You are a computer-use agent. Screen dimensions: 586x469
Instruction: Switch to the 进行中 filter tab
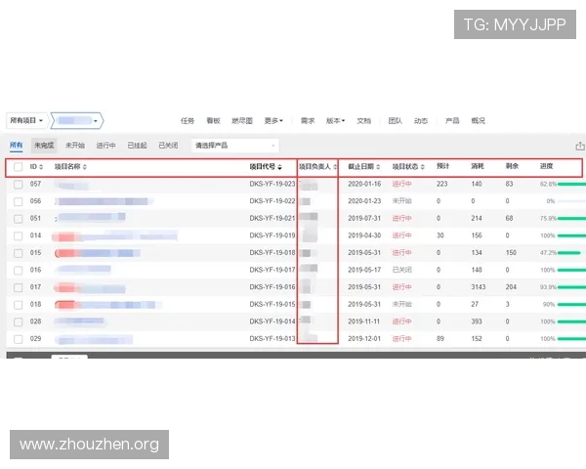click(x=105, y=146)
